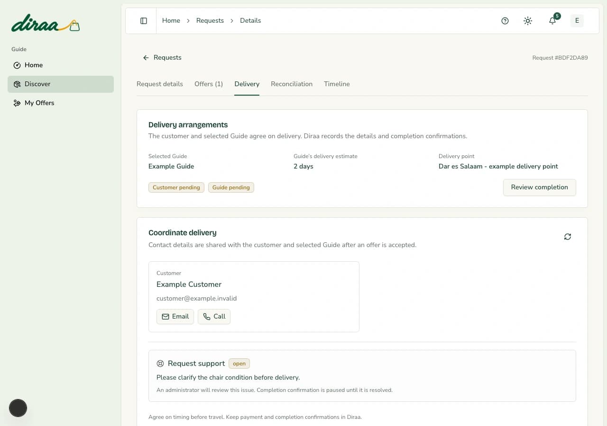Click the Diraa logo
Screen dimensions: 607x426
pyautogui.click(x=46, y=24)
